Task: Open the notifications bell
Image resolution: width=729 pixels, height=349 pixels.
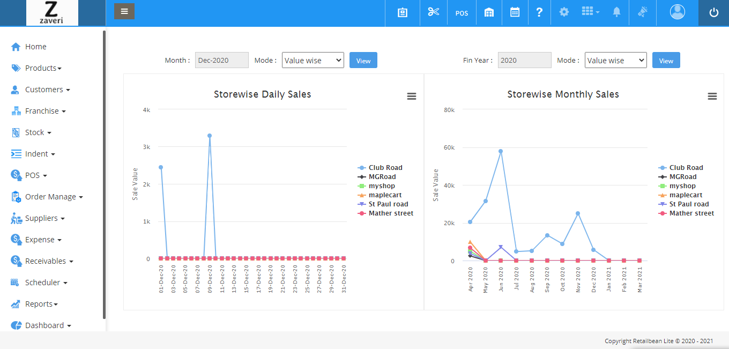Action: point(616,12)
